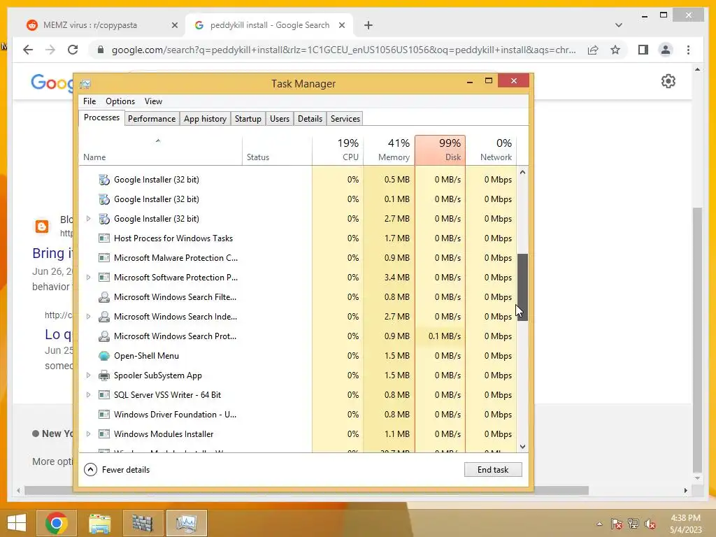This screenshot has height=537, width=716.
Task: Switch to the Services tab
Action: click(345, 119)
